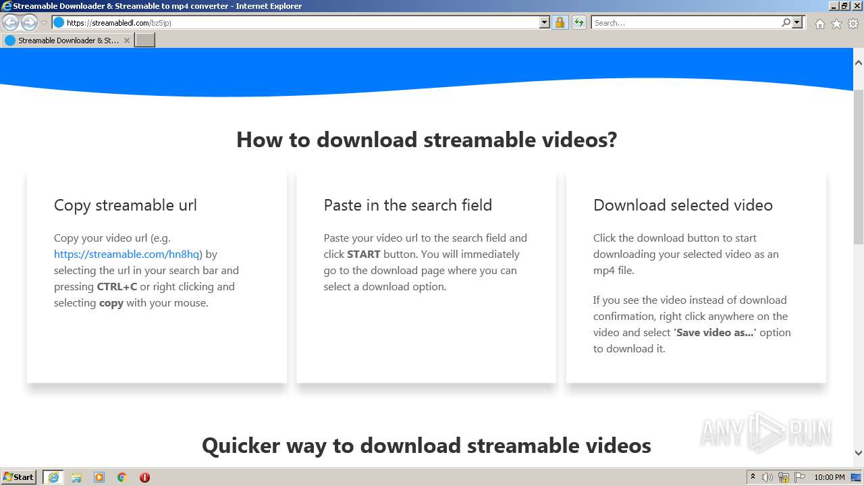Refresh the page with the refresh icon

coord(579,22)
